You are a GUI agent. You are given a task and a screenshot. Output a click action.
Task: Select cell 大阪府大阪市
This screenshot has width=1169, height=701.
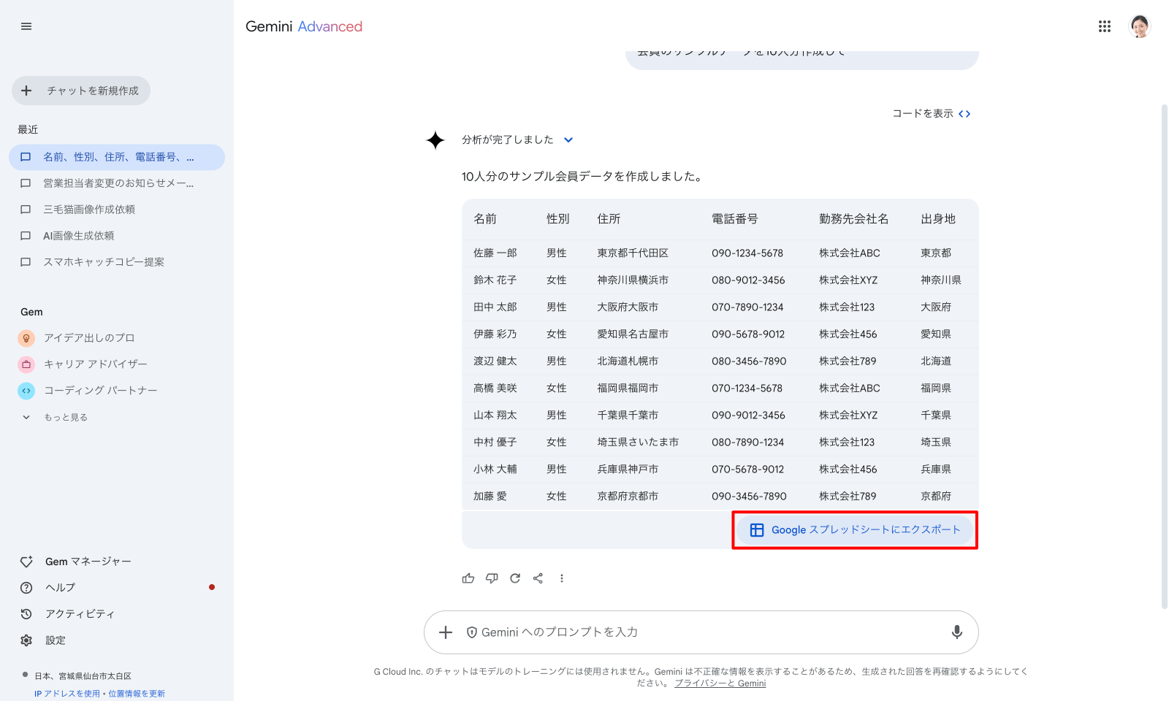[x=628, y=307]
